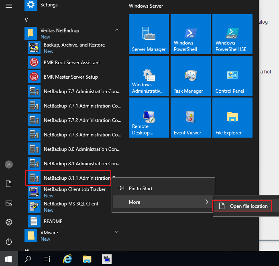Open taskbar Search magnifier
The image size is (279, 266).
click(x=28, y=259)
